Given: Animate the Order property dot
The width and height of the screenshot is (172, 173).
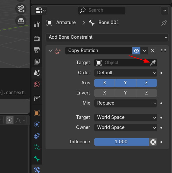Looking at the screenshot, I should (x=161, y=73).
